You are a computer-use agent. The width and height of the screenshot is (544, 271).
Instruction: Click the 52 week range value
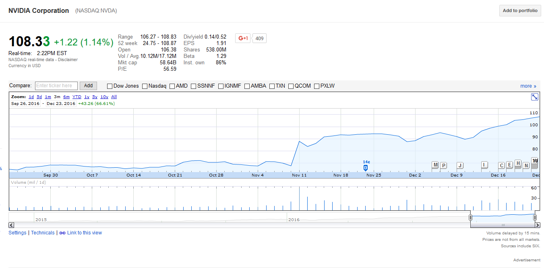click(159, 43)
